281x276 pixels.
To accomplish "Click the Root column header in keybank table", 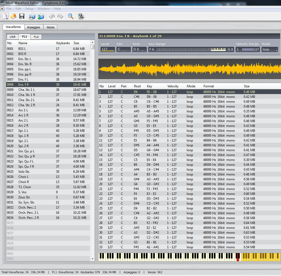I will click(x=139, y=86).
